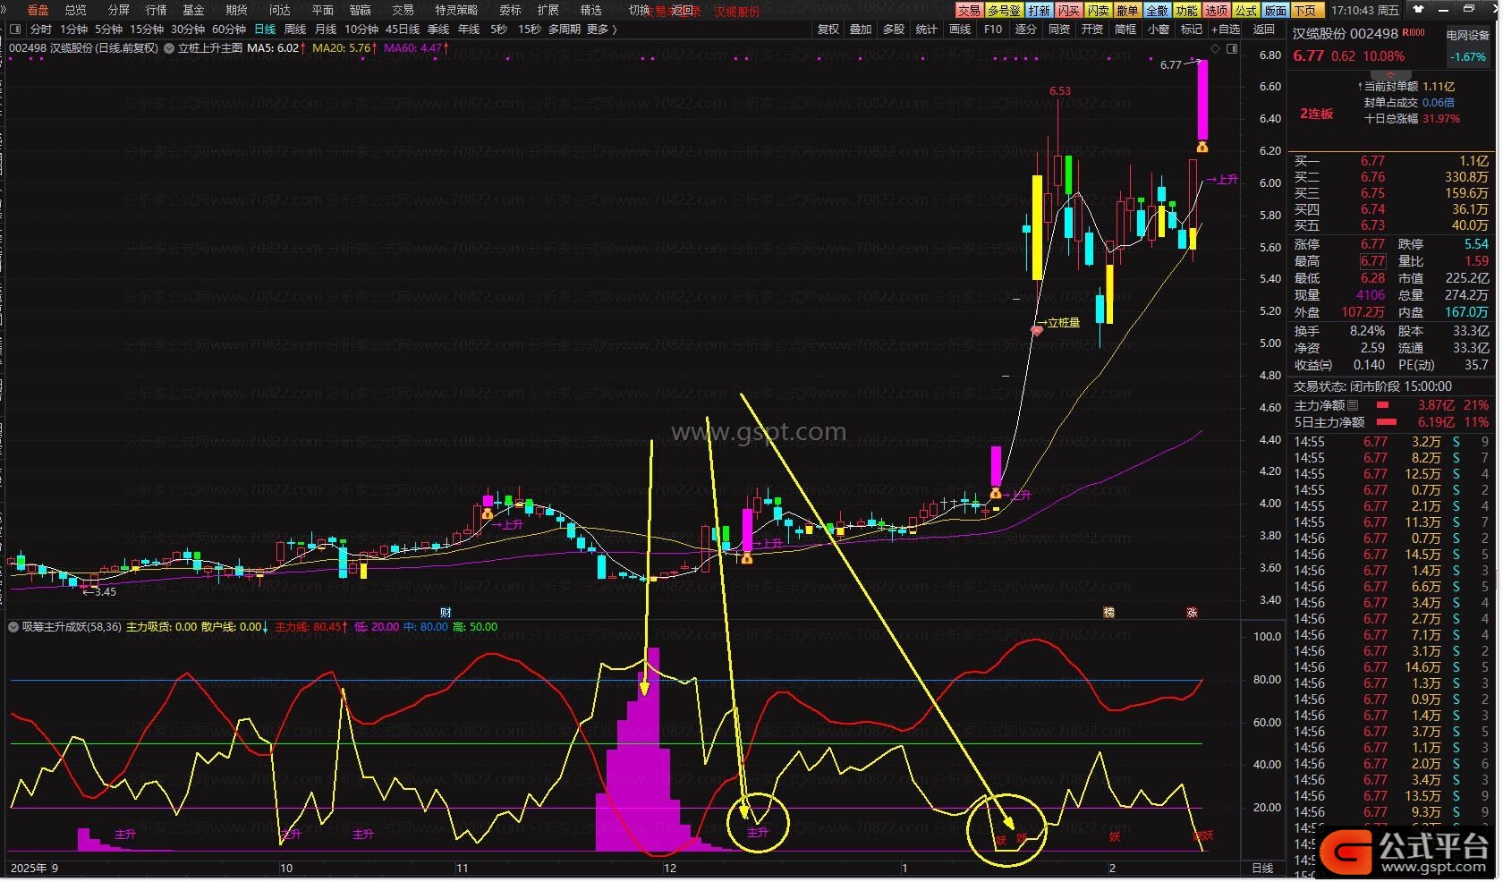The width and height of the screenshot is (1503, 882).
Task: Toggle 复权 price adjustment
Action: pyautogui.click(x=828, y=30)
